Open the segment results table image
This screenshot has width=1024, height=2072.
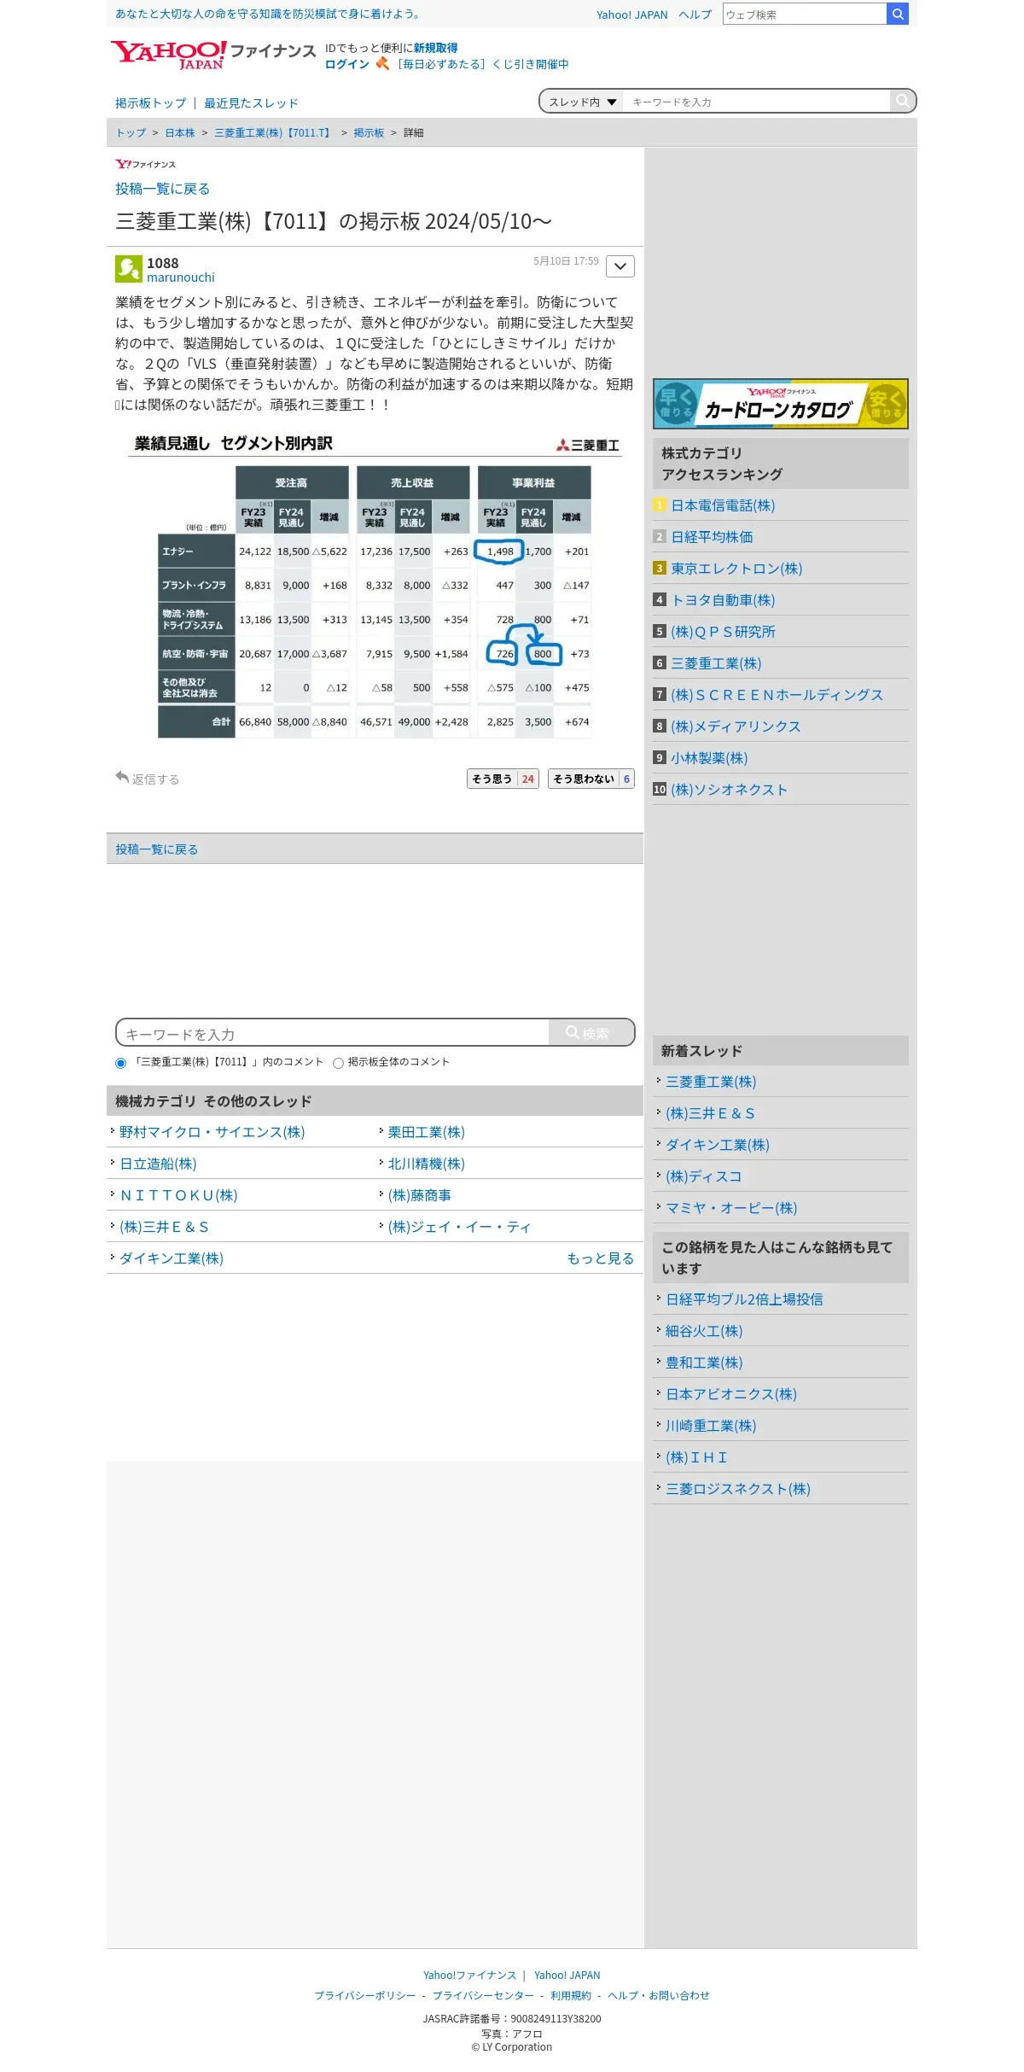[375, 586]
